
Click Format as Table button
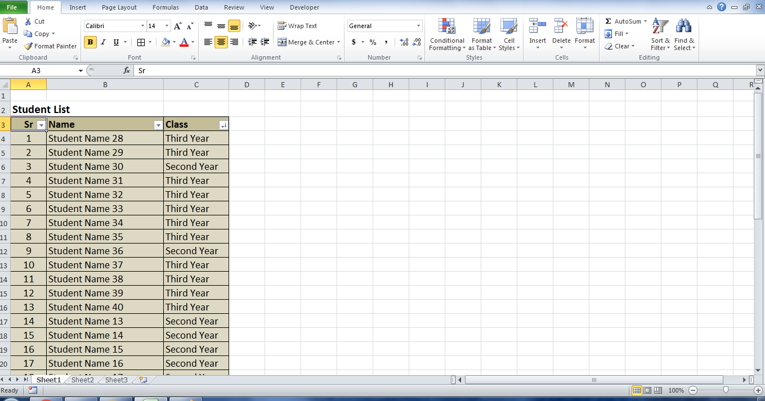(482, 35)
